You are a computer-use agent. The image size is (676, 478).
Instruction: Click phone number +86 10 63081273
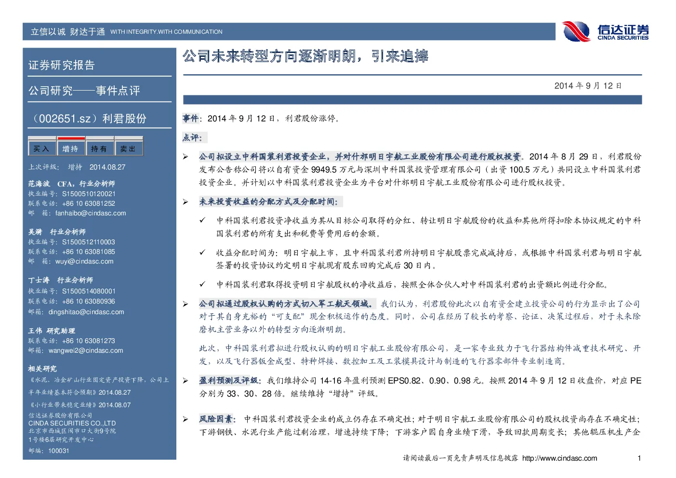(89, 341)
